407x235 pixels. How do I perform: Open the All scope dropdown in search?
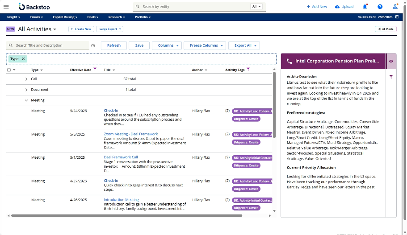click(x=256, y=7)
